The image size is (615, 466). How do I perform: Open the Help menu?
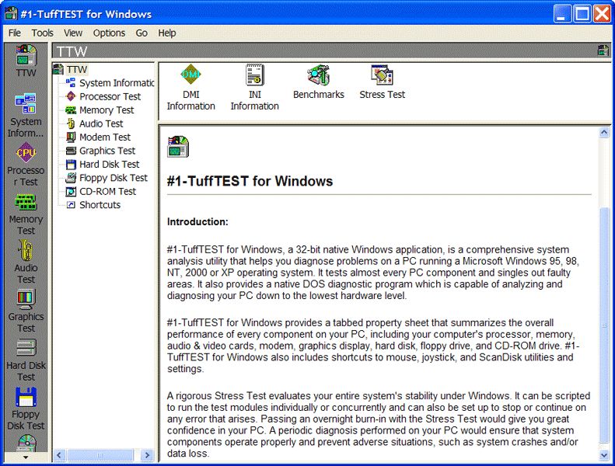pyautogui.click(x=167, y=33)
